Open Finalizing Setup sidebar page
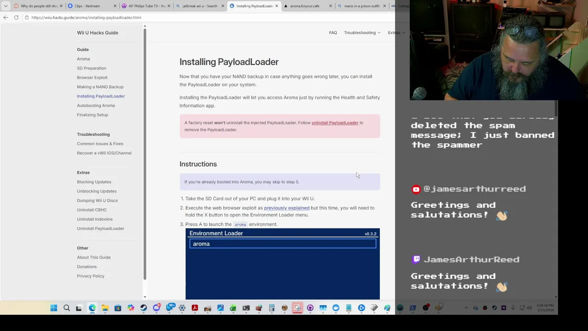588x331 pixels. [92, 115]
